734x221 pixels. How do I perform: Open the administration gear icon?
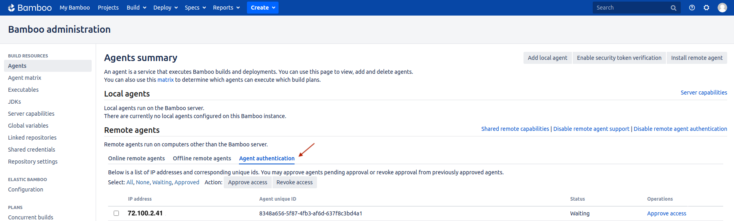pos(706,8)
